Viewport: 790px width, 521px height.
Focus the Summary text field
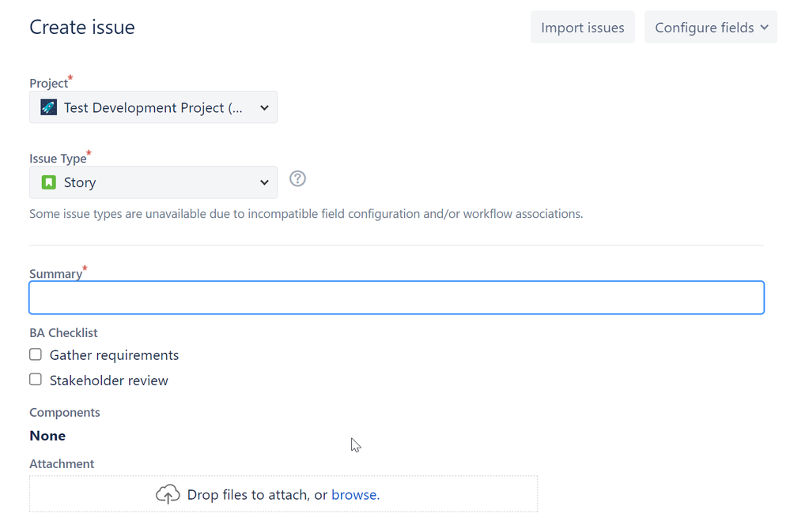(396, 298)
